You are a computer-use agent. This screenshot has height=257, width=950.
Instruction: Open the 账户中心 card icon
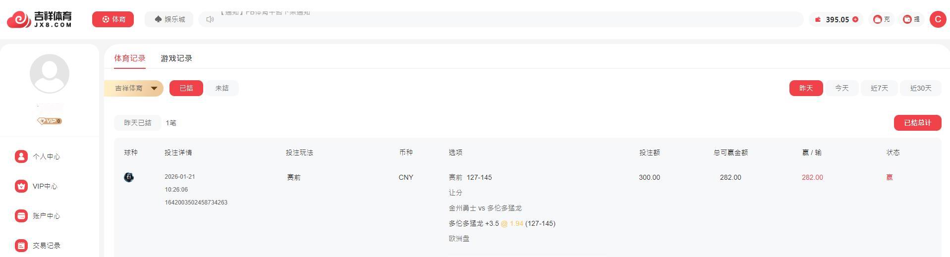21,216
